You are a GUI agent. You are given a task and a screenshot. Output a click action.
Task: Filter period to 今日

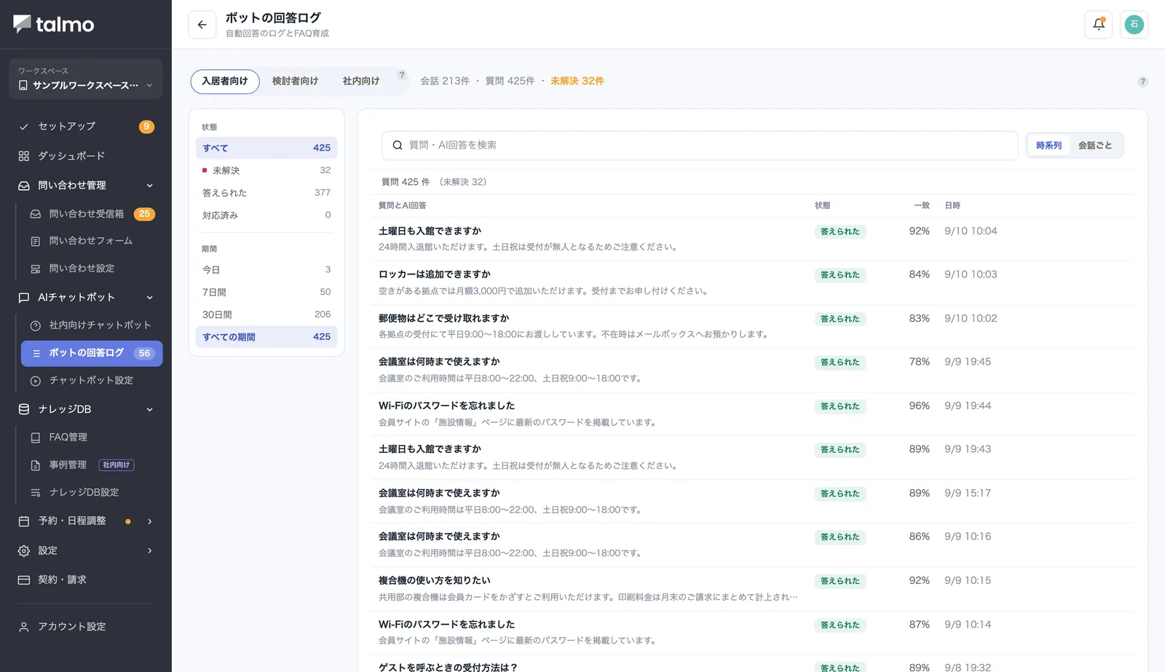click(x=266, y=270)
